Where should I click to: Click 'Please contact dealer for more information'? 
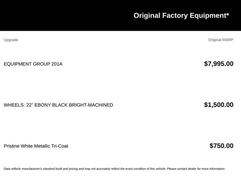tap(196, 169)
